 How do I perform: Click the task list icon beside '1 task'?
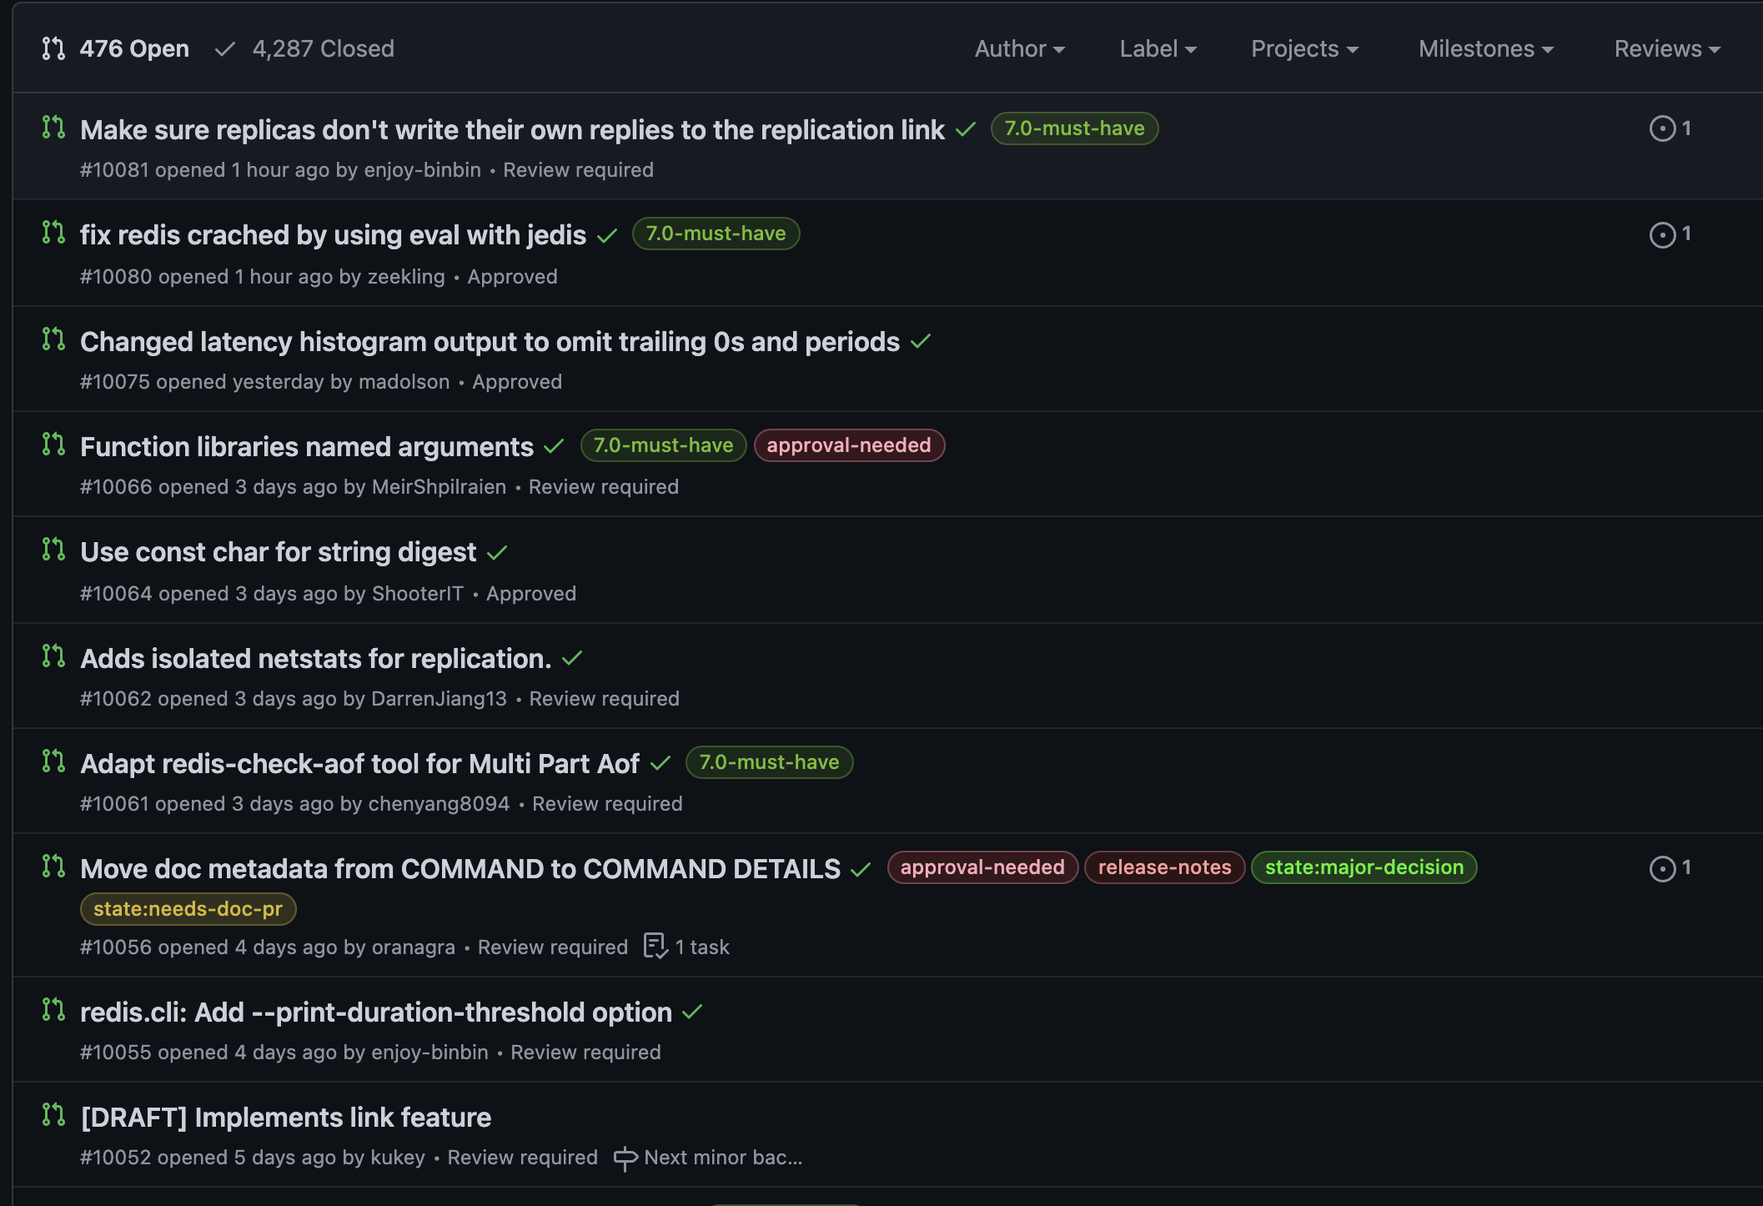tap(655, 947)
